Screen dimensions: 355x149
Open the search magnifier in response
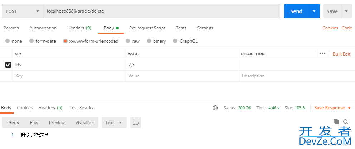345,122
